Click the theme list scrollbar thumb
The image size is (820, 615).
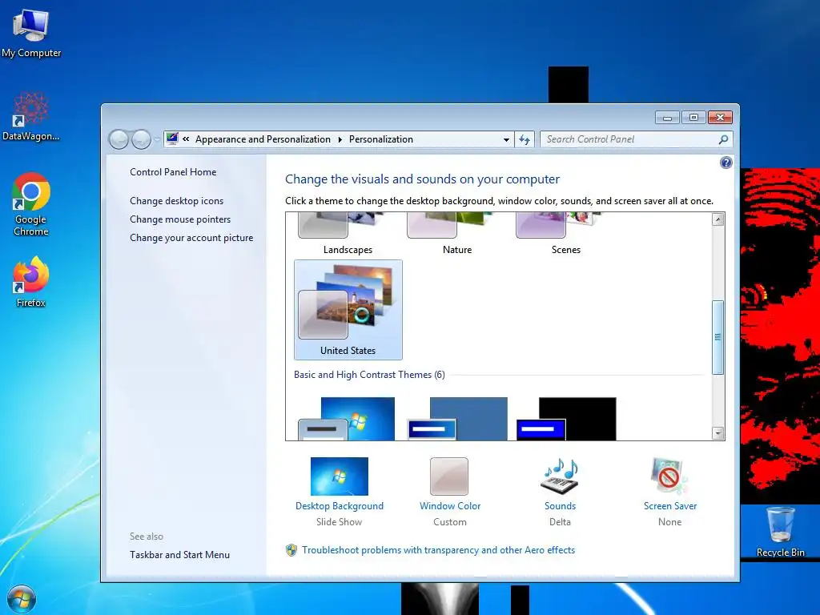(x=718, y=337)
